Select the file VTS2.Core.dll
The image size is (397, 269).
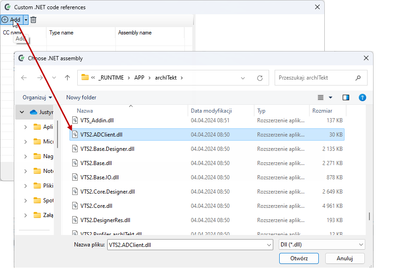(x=207, y=206)
